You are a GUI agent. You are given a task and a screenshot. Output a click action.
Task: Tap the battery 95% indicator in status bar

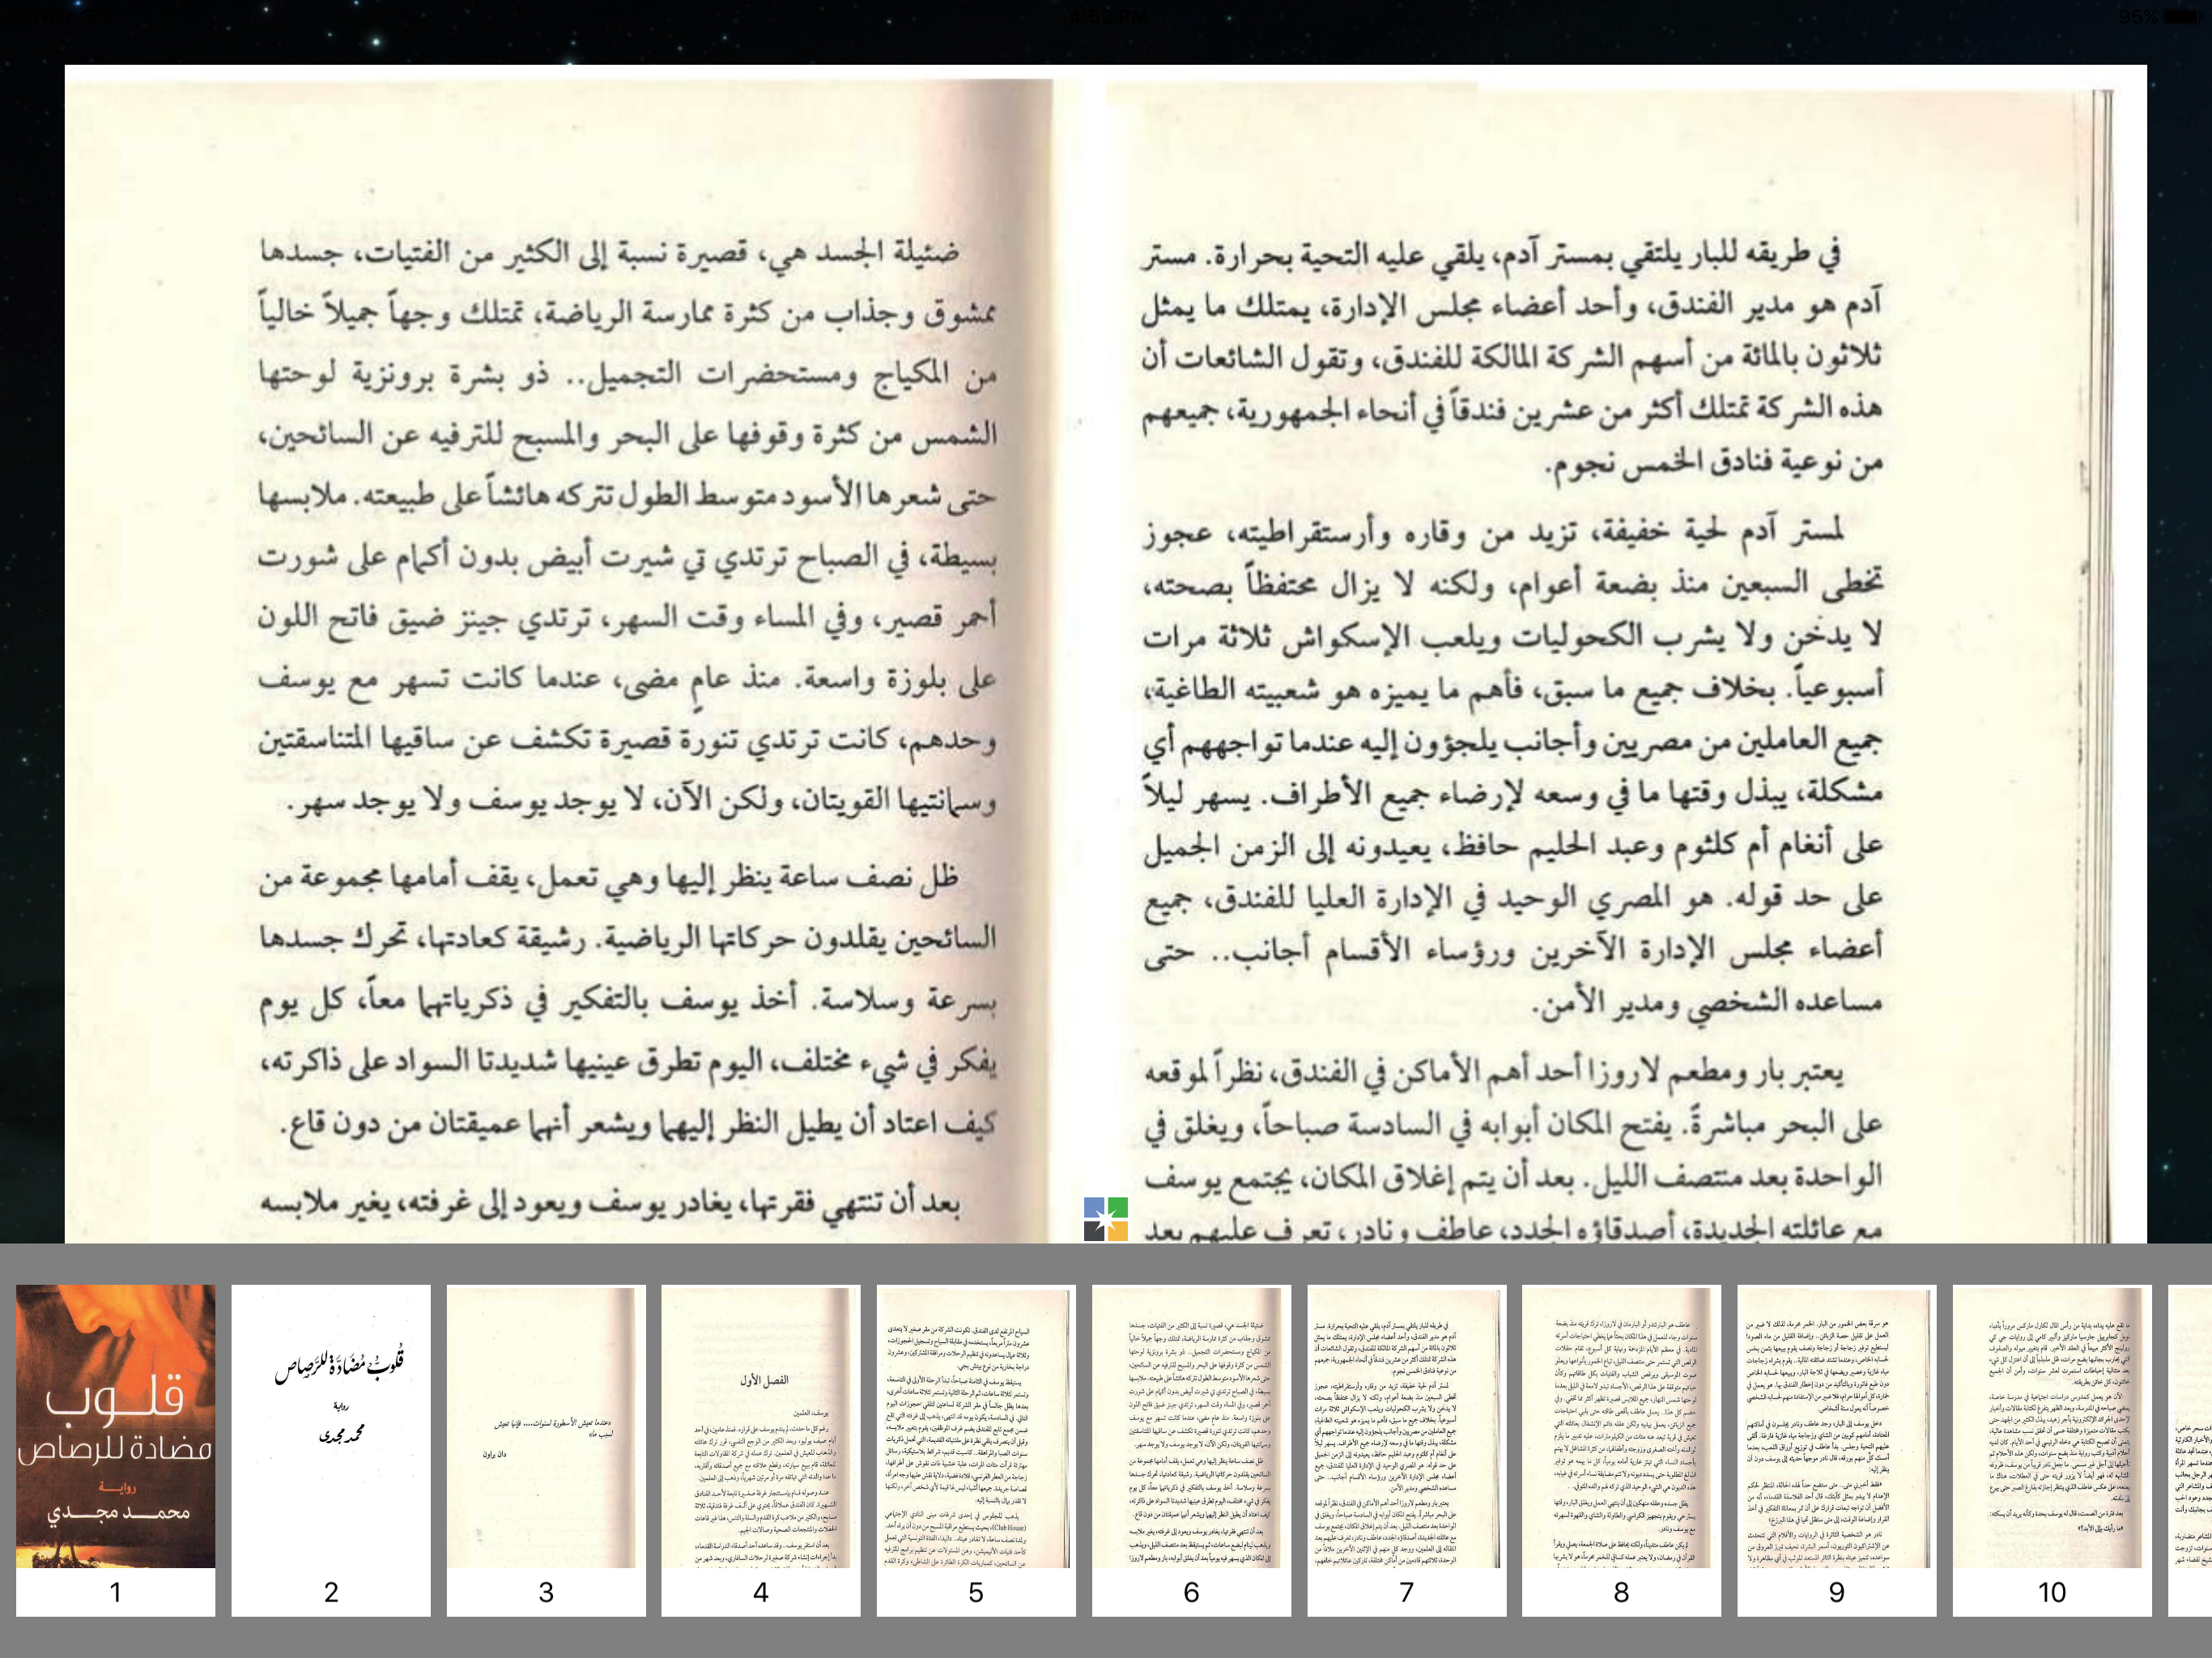point(2160,17)
